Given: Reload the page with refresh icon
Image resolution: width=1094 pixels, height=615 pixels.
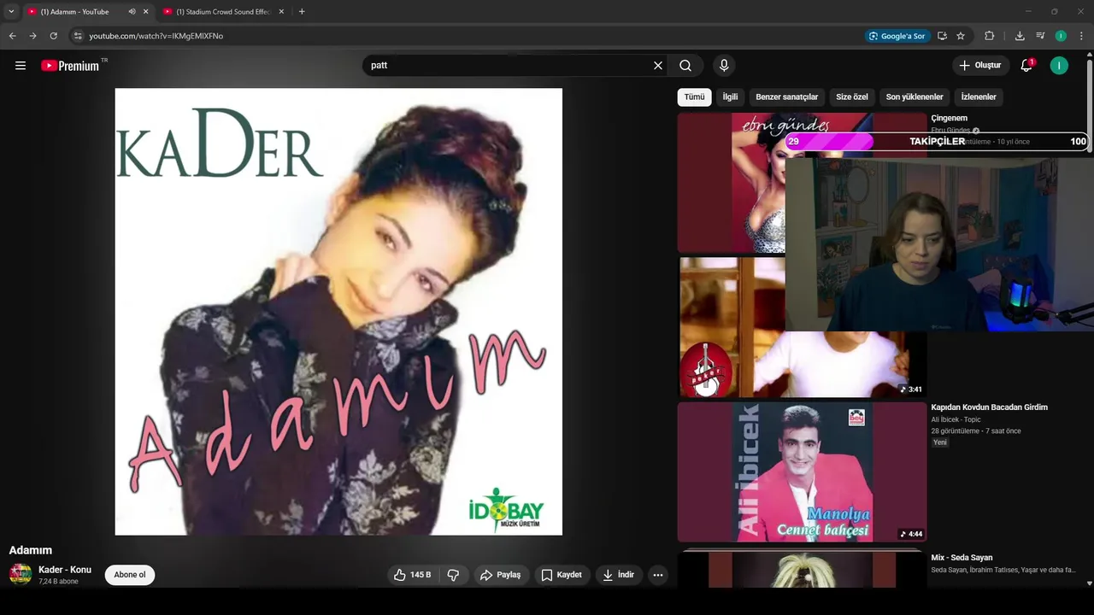Looking at the screenshot, I should (x=53, y=36).
